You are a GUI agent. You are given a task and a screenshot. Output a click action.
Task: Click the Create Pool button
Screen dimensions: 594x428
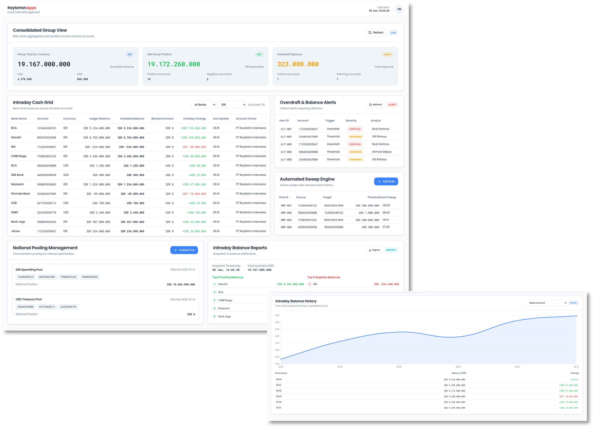(184, 250)
